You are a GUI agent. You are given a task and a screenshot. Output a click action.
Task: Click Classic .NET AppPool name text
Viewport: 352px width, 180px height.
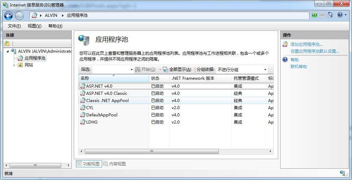pos(107,100)
